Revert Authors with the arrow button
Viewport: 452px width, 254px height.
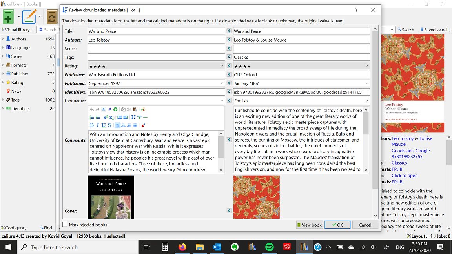229,40
